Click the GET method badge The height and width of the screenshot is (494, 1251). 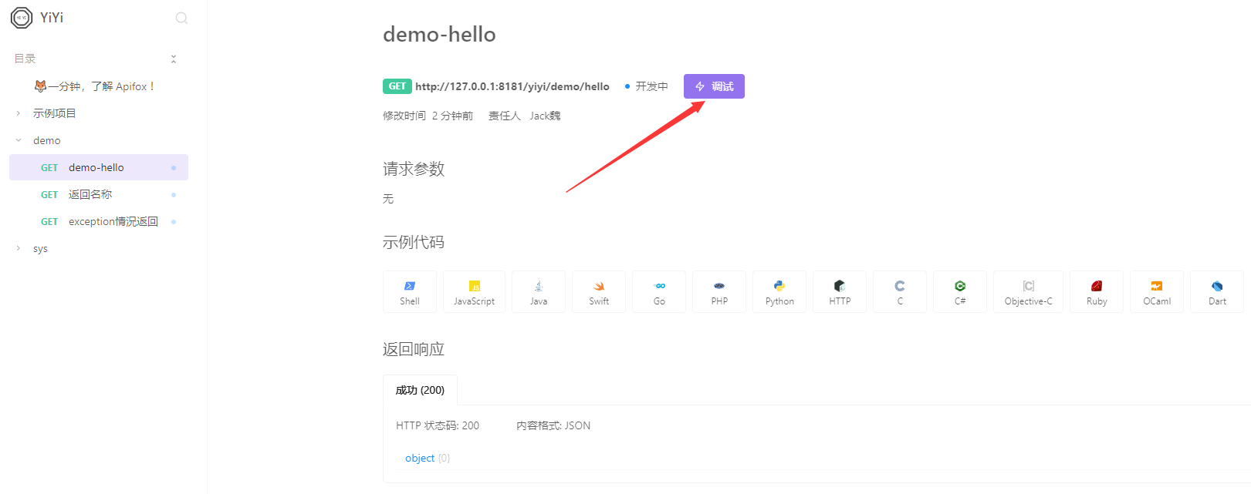[x=397, y=86]
